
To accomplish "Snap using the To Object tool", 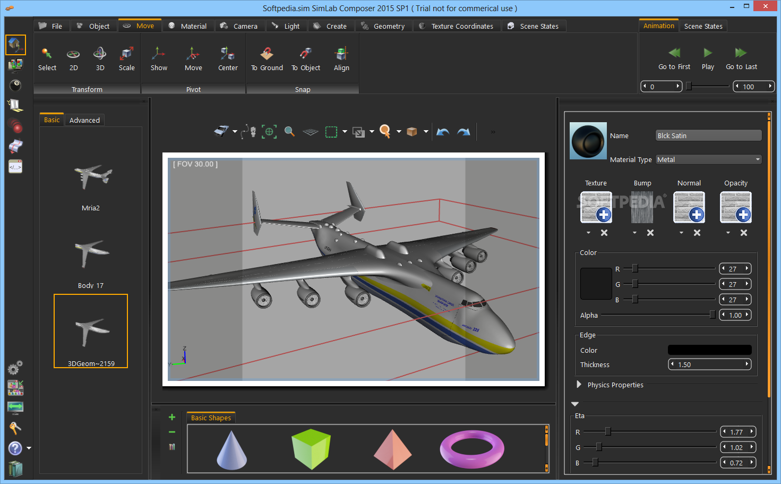I will click(x=306, y=59).
